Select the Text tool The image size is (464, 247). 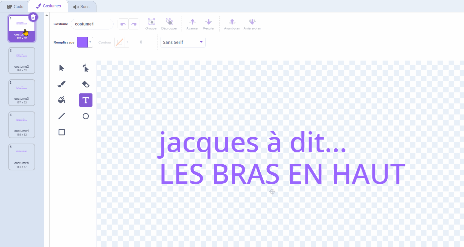(x=86, y=100)
